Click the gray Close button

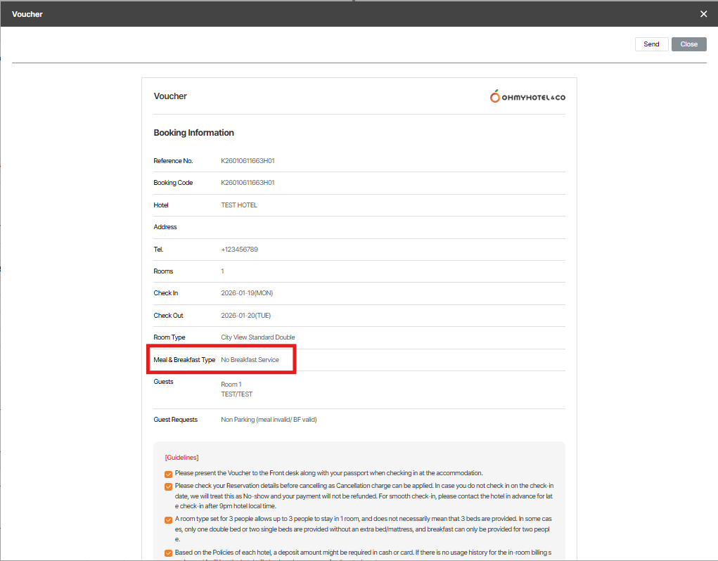coord(688,44)
